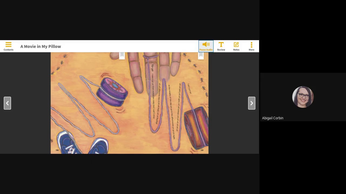346x194 pixels.
Task: Open the More options menu
Action: [x=251, y=46]
